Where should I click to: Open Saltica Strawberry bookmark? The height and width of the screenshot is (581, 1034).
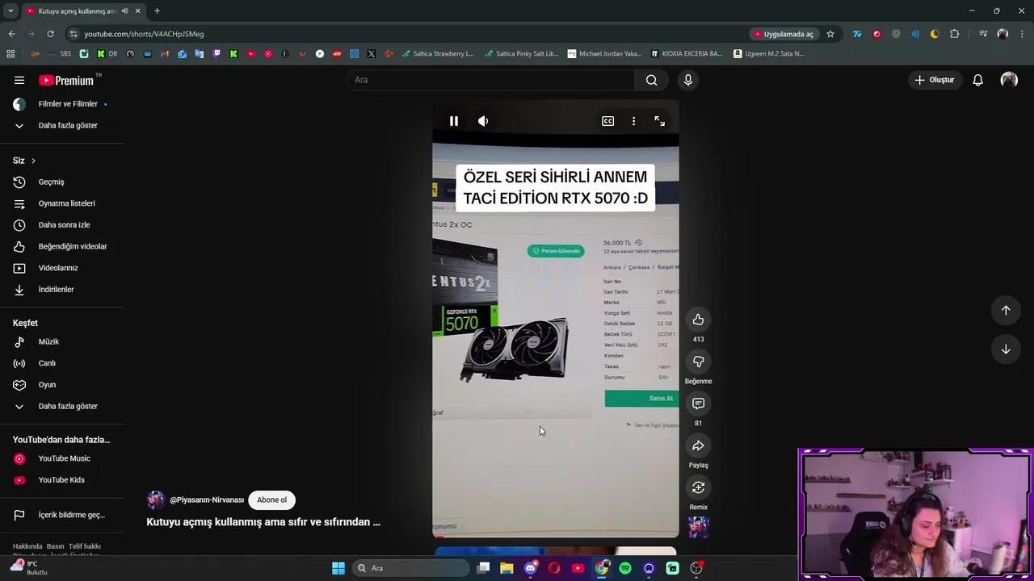438,54
